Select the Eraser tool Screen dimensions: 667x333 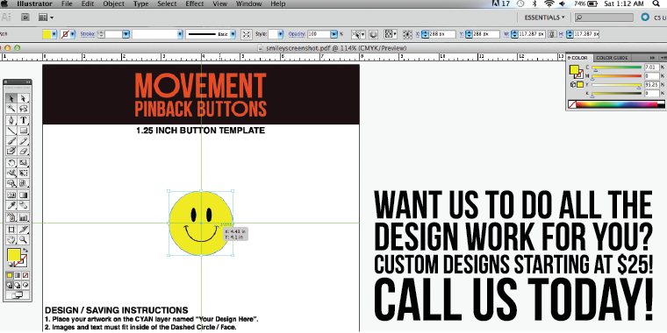click(24, 151)
